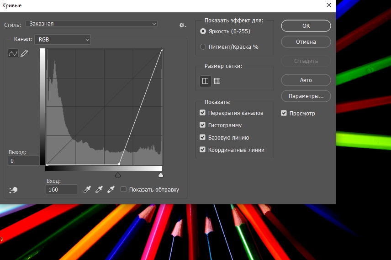Toggle Координатные линии checkbox
This screenshot has height=260, width=391.
point(202,150)
